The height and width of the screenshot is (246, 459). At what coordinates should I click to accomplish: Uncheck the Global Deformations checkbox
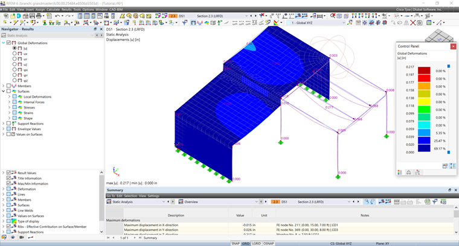(x=8, y=43)
